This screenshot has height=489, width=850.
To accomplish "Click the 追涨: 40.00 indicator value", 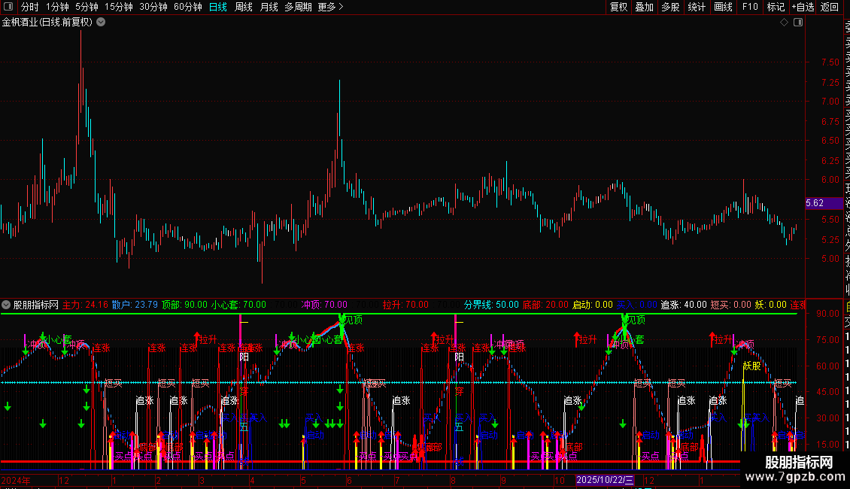I will [x=684, y=305].
